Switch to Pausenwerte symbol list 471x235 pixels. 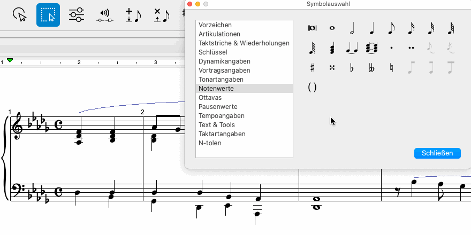217,107
